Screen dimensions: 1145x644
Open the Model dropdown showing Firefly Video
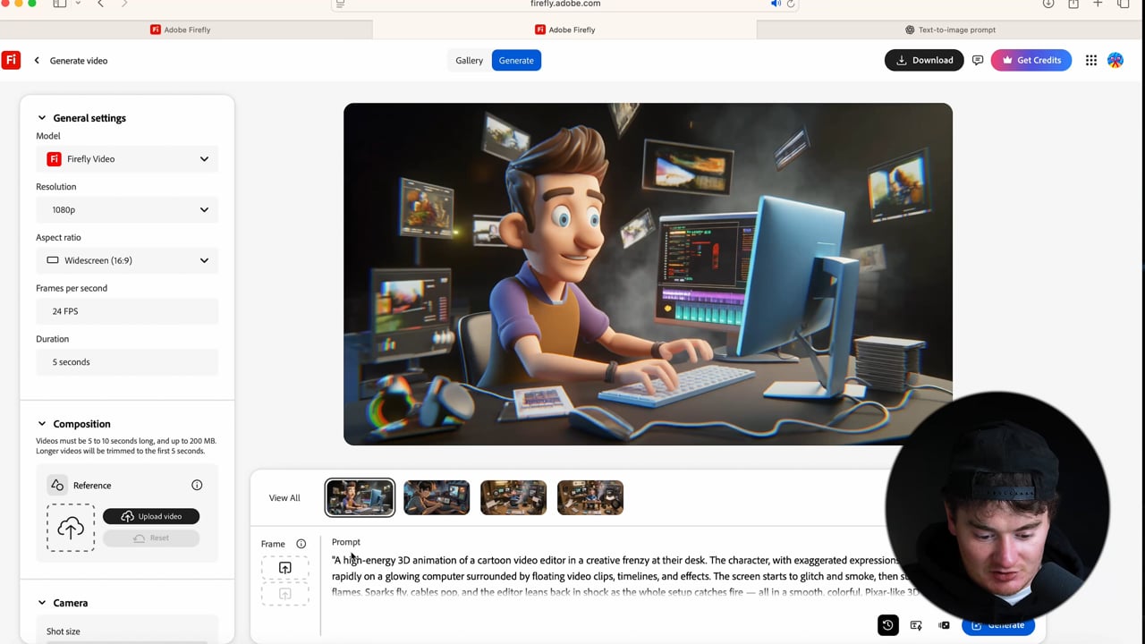tap(127, 159)
